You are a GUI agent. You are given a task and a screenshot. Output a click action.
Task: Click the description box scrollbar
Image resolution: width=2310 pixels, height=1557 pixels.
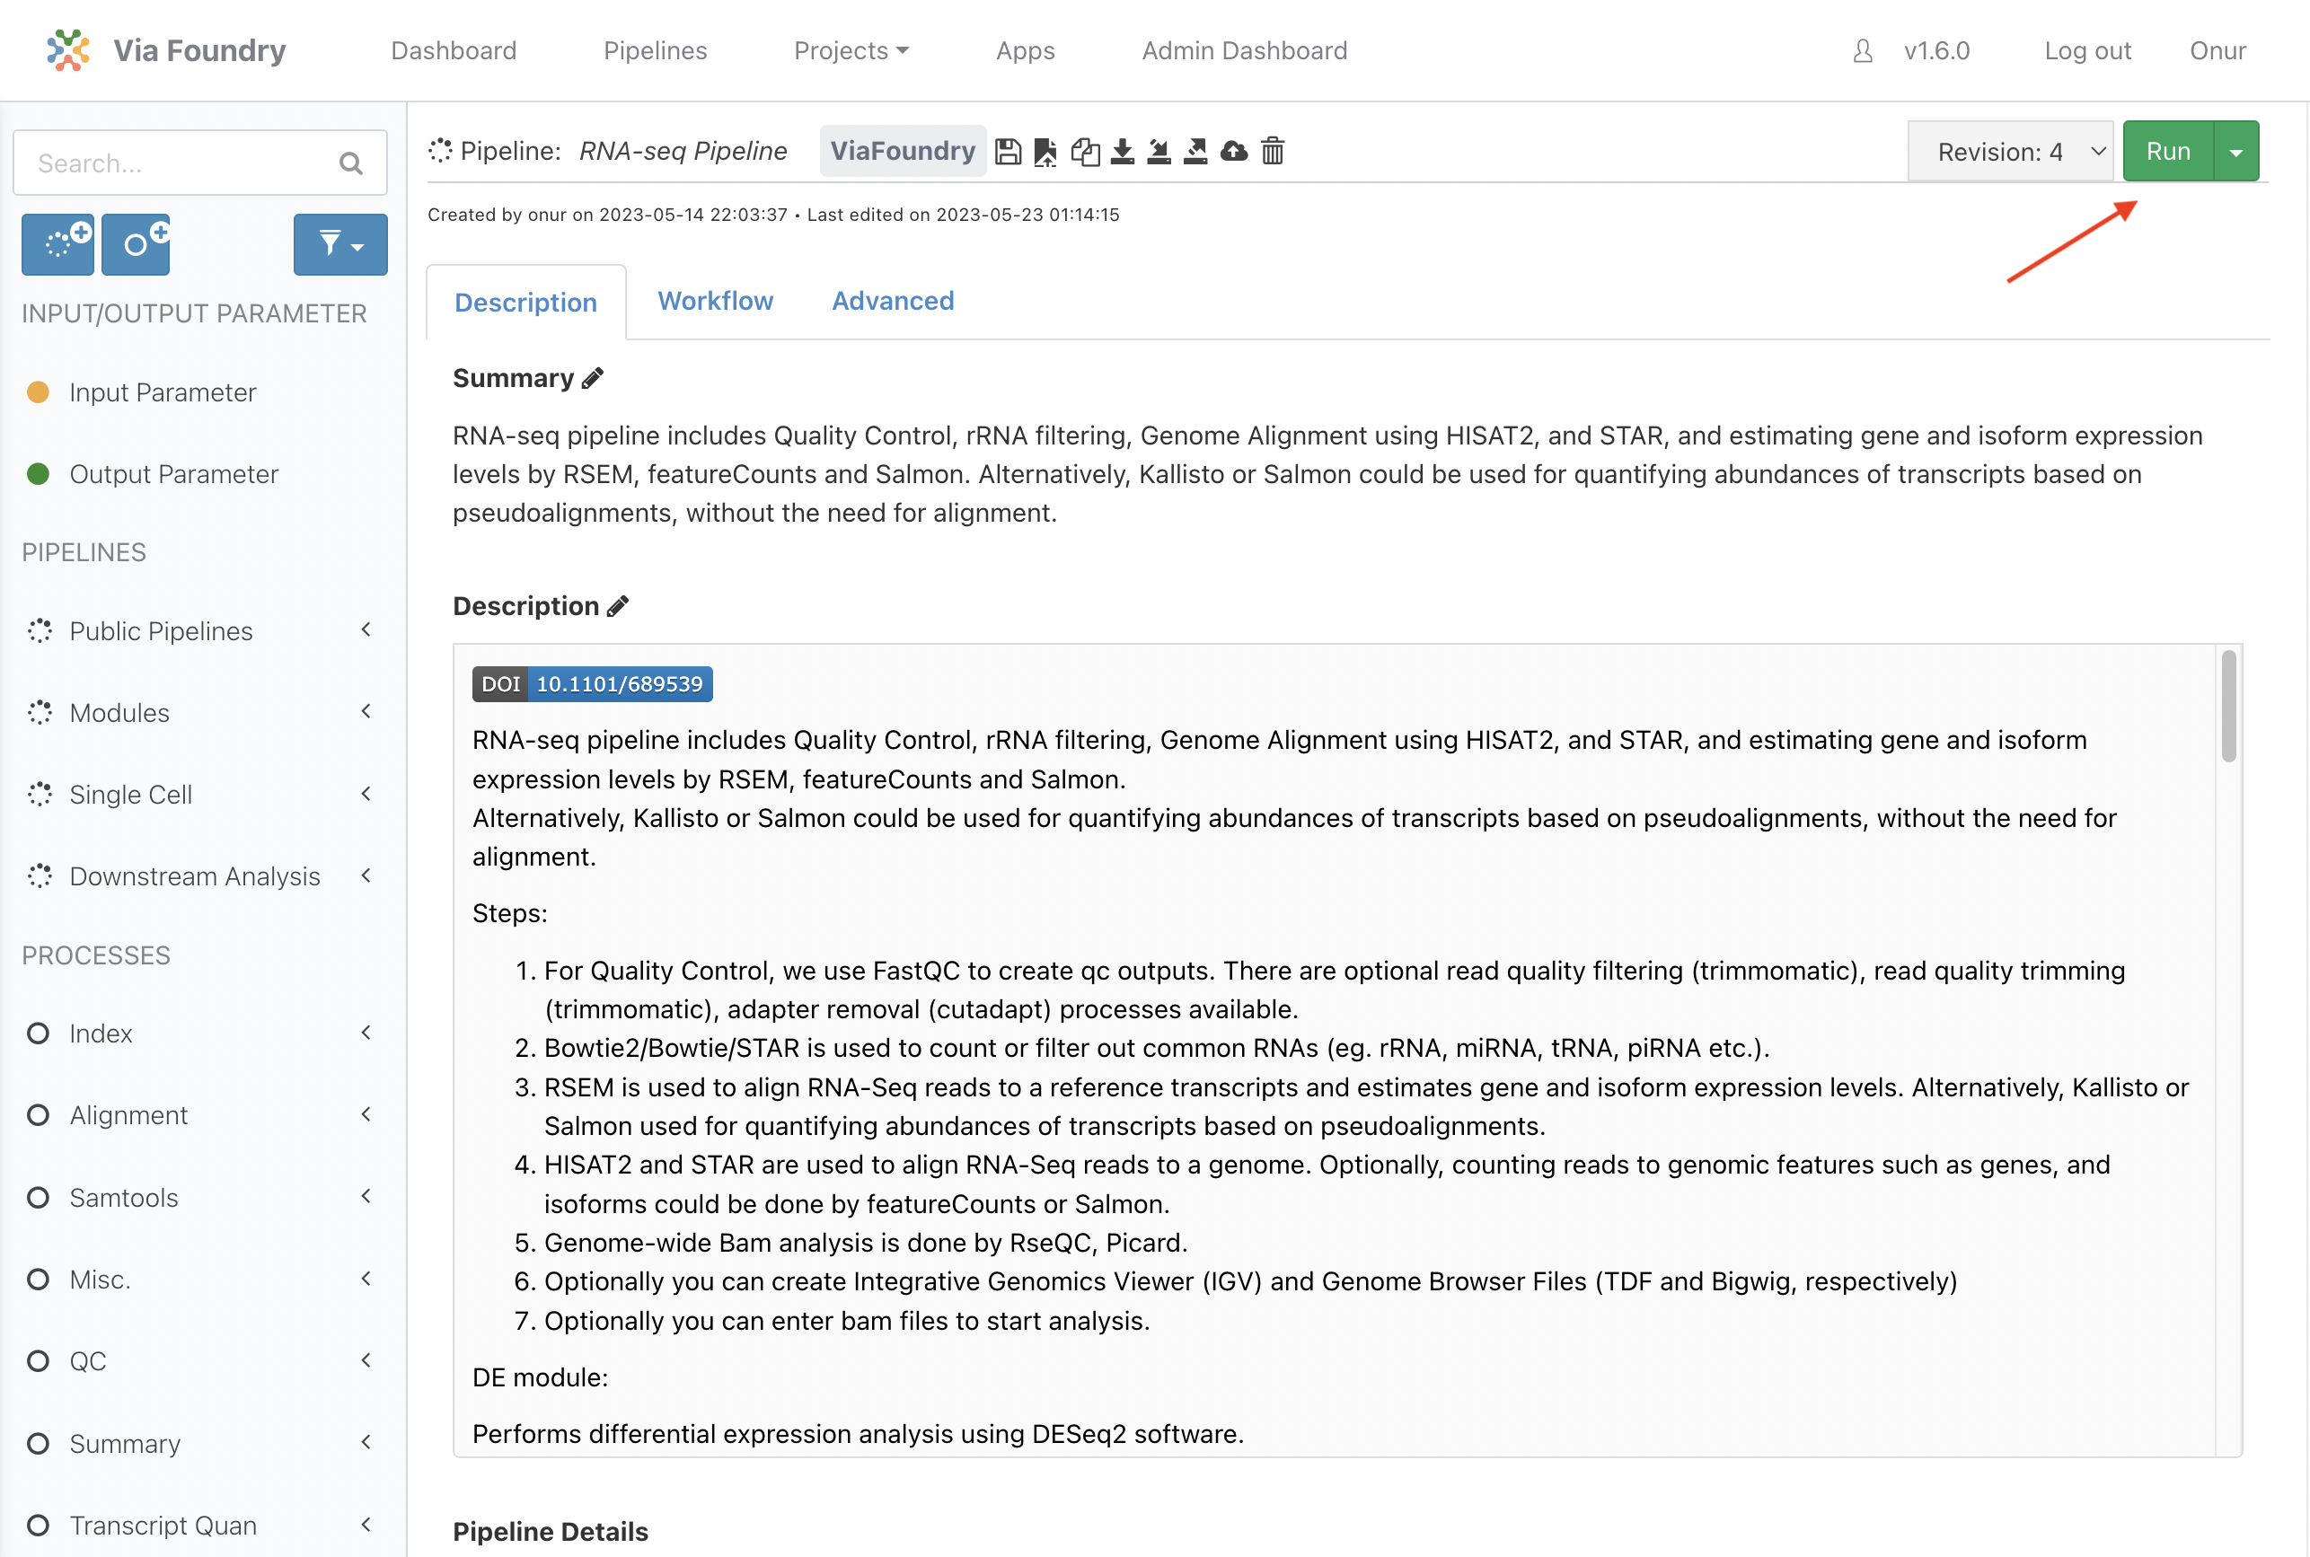(x=2228, y=706)
